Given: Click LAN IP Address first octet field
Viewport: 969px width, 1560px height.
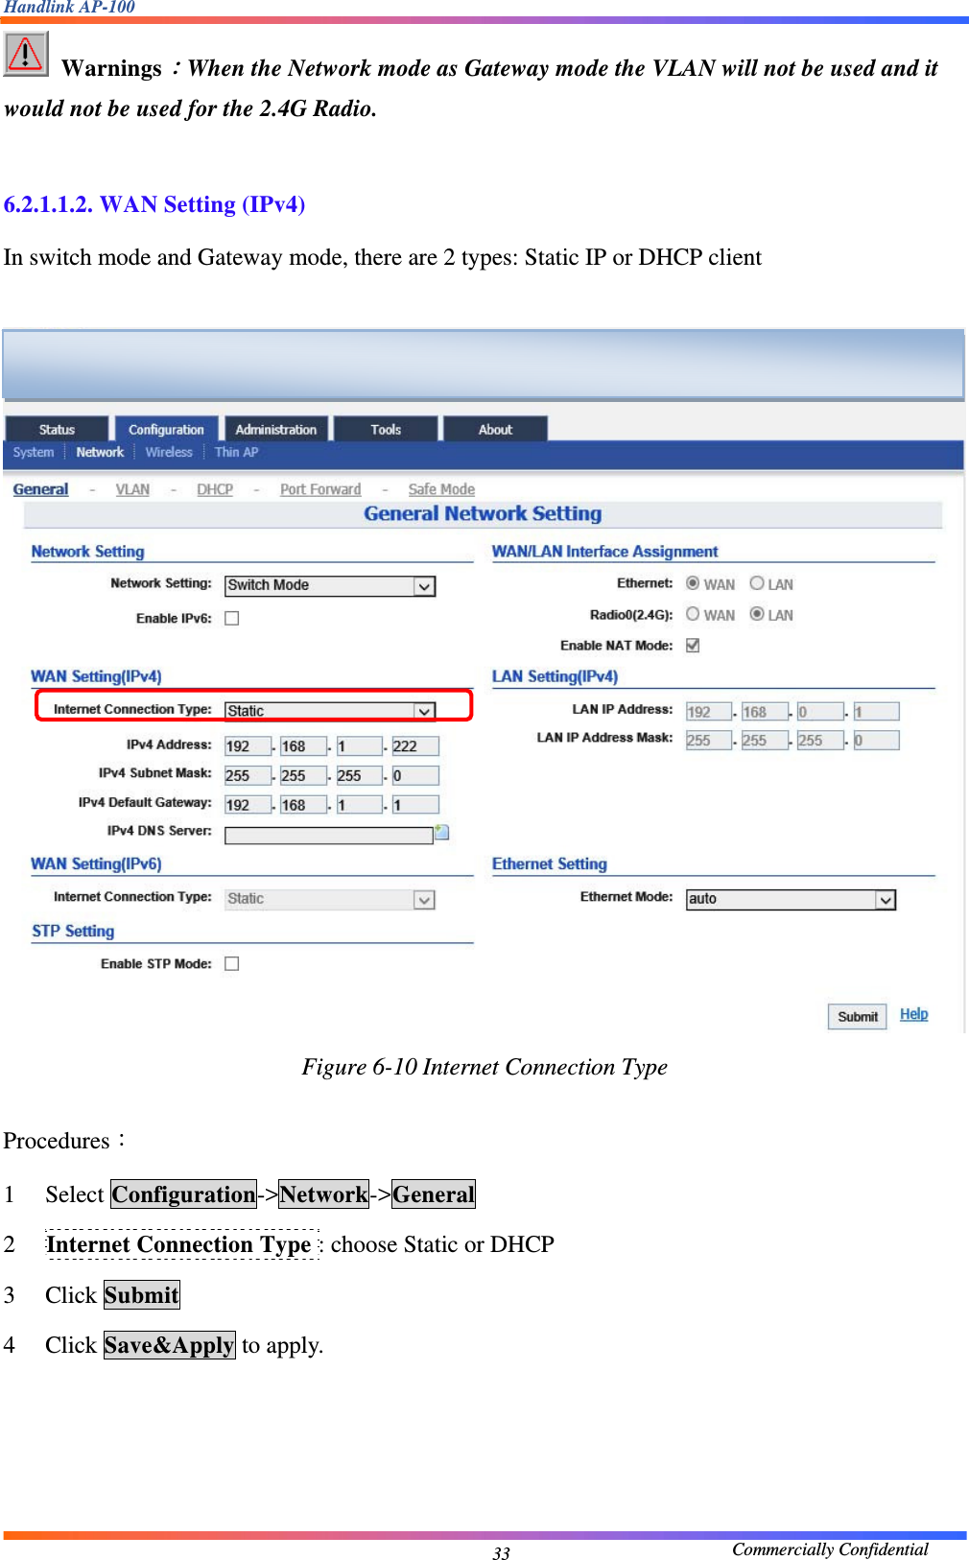Looking at the screenshot, I should click(709, 712).
